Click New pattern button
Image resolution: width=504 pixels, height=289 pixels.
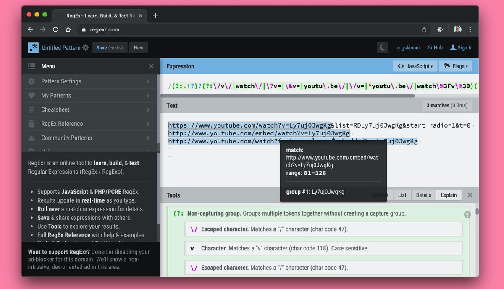[x=139, y=48]
